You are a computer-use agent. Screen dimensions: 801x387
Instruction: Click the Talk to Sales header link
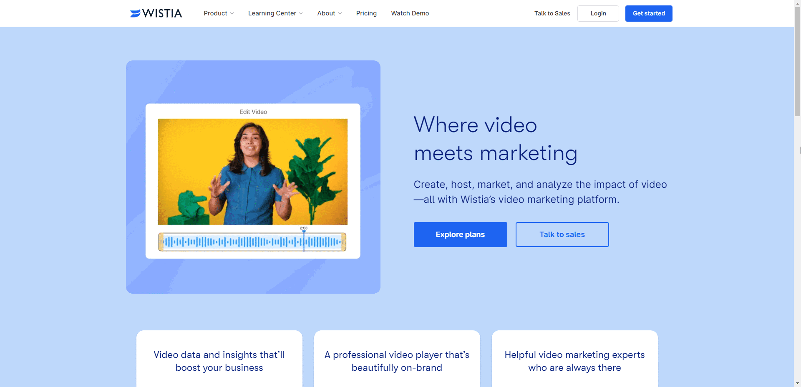(552, 13)
